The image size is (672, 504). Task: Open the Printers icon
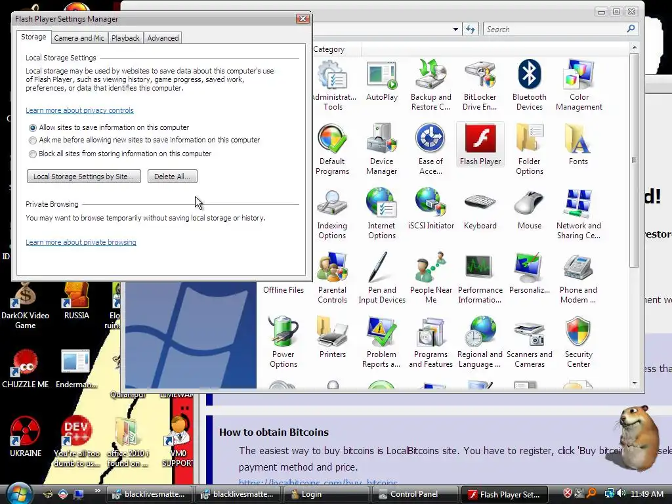pos(333,338)
